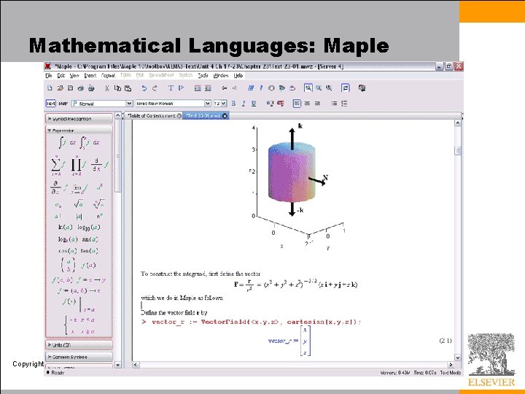The width and height of the screenshot is (525, 394).
Task: Open the Help menu
Action: [238, 76]
